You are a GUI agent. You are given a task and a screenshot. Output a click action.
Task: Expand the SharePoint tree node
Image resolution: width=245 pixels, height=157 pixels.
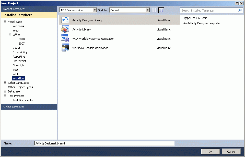(x=10, y=61)
